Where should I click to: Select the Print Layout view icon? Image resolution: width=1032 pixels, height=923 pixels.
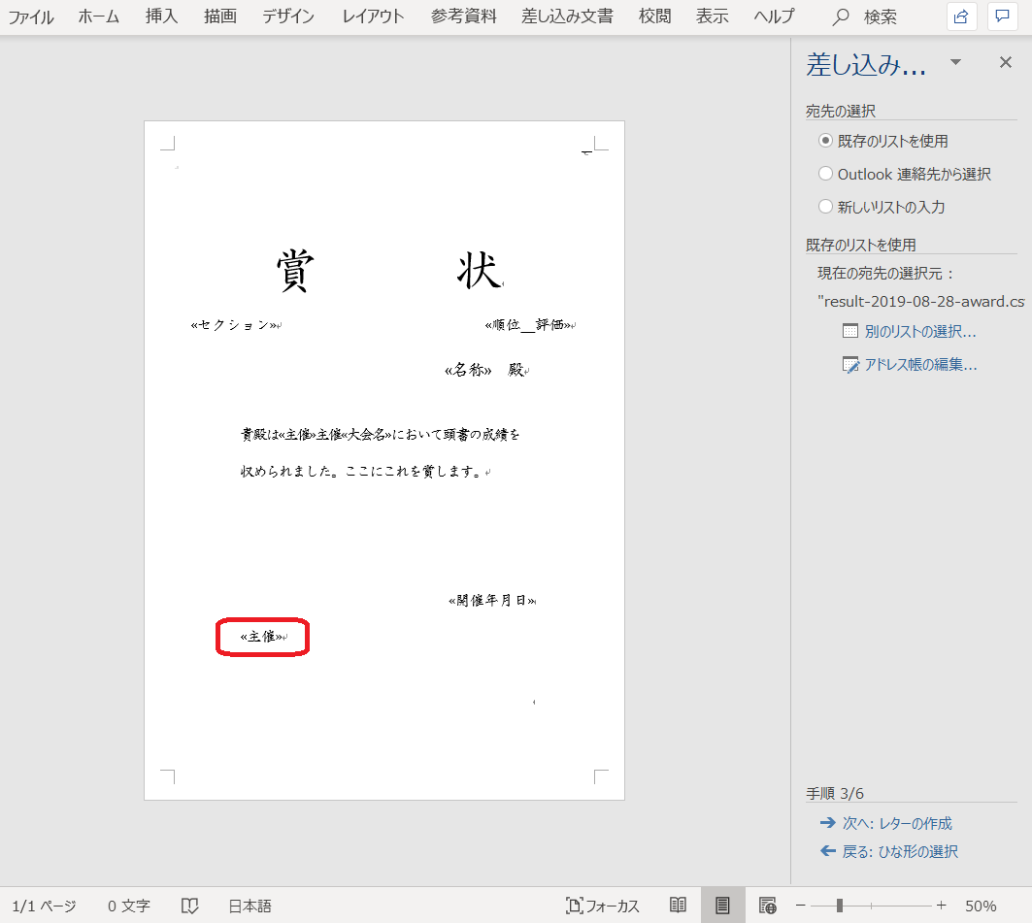pos(722,906)
